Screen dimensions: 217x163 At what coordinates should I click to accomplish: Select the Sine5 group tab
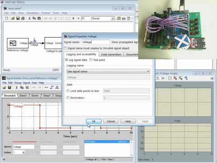coord(35,96)
